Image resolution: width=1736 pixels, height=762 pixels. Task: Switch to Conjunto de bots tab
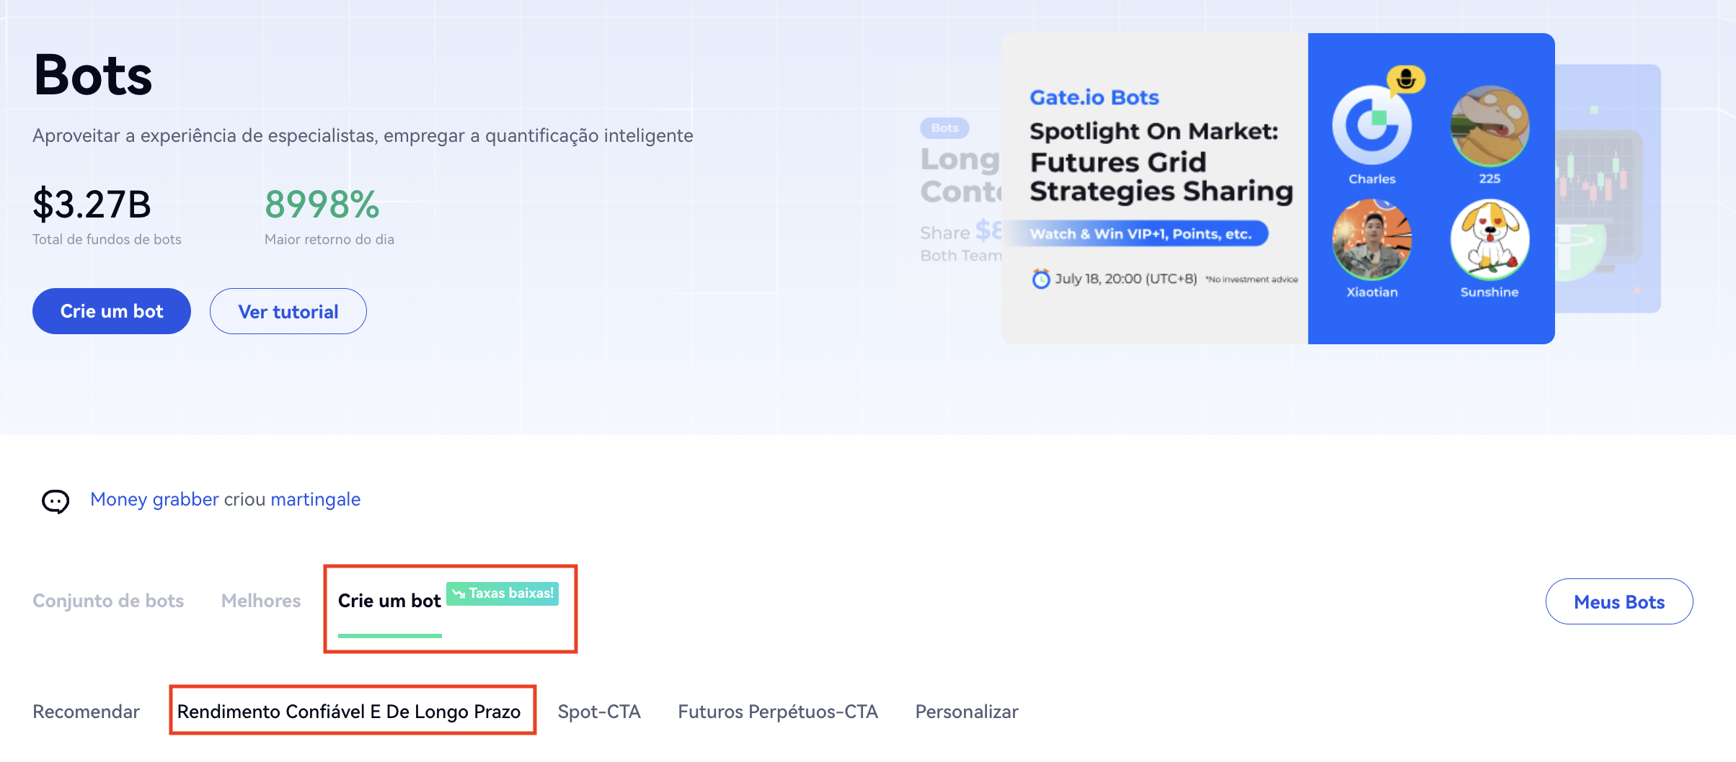[108, 601]
